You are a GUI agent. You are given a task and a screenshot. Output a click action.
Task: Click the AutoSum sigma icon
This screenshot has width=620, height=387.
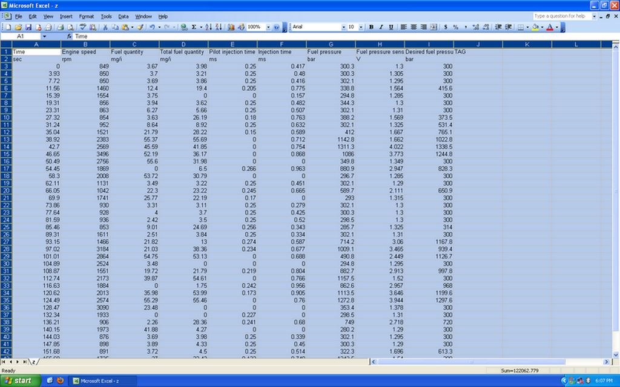[194, 27]
